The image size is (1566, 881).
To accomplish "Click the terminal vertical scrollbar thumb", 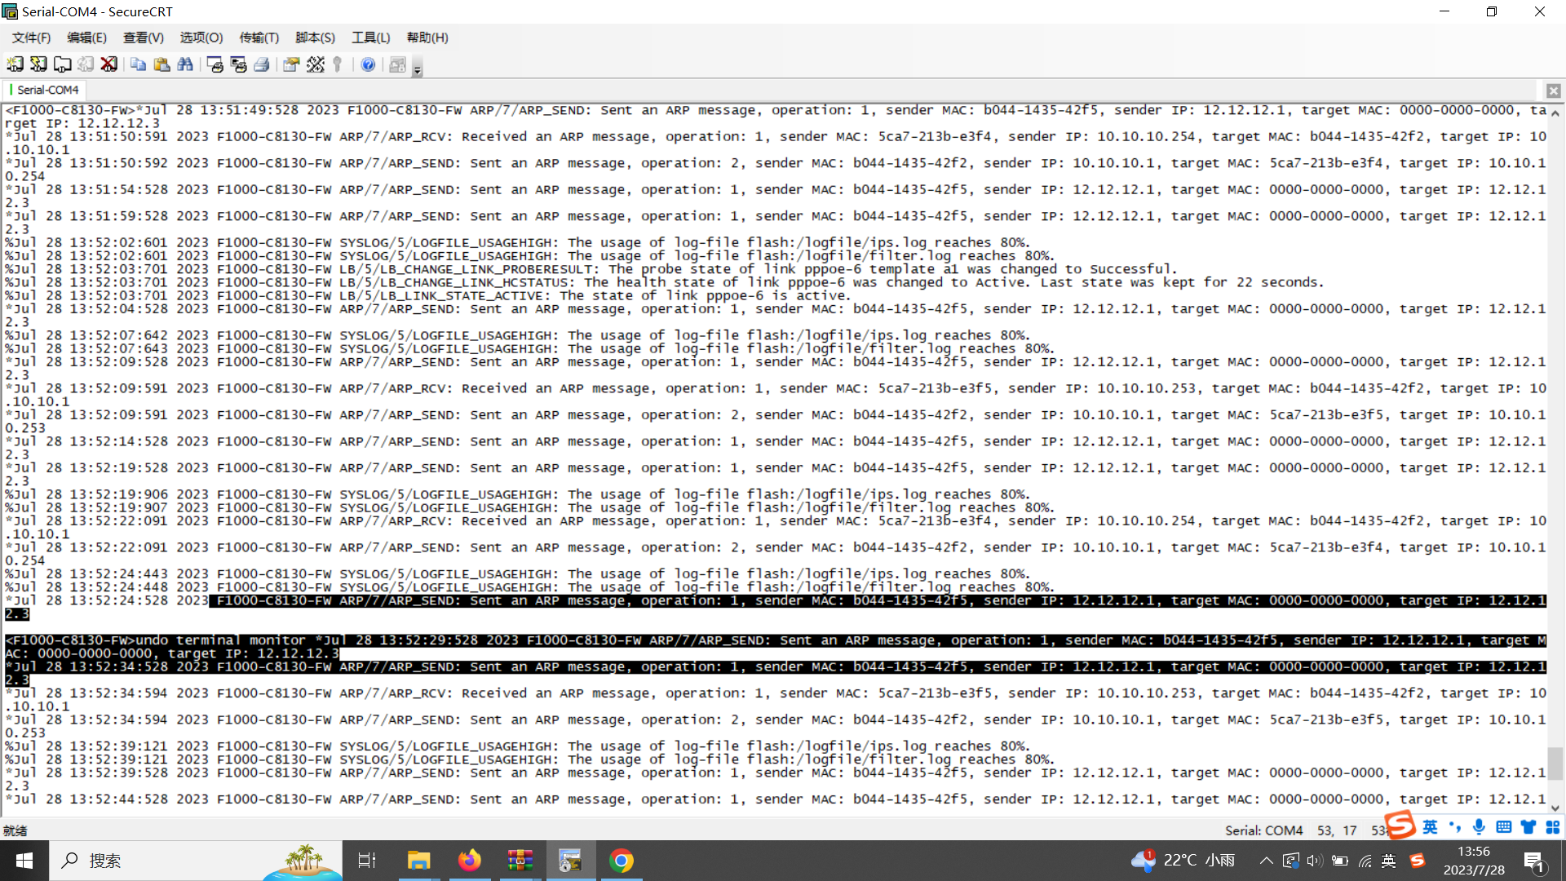I will tap(1555, 764).
